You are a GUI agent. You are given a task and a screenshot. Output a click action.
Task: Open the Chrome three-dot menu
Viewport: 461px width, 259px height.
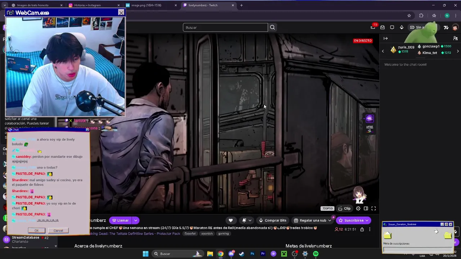pyautogui.click(x=456, y=15)
